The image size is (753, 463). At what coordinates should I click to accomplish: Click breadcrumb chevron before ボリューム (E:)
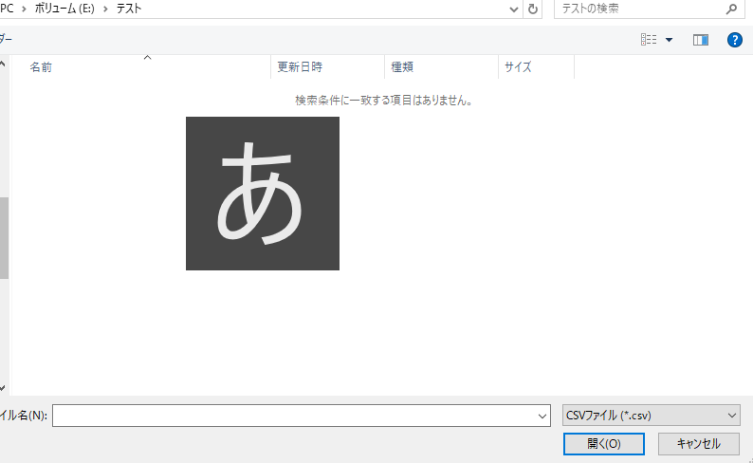24,9
